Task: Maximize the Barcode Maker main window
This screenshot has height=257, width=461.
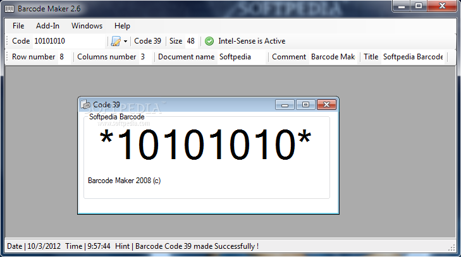Action: point(419,6)
